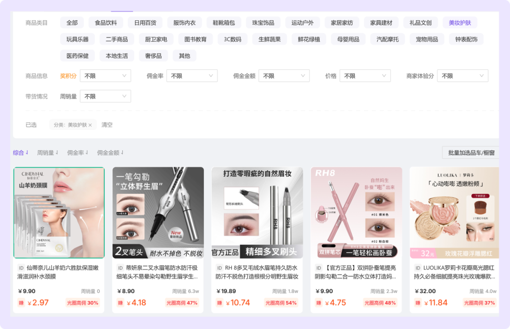Click 清空 to clear selected filters
Image resolution: width=510 pixels, height=329 pixels.
pos(107,125)
